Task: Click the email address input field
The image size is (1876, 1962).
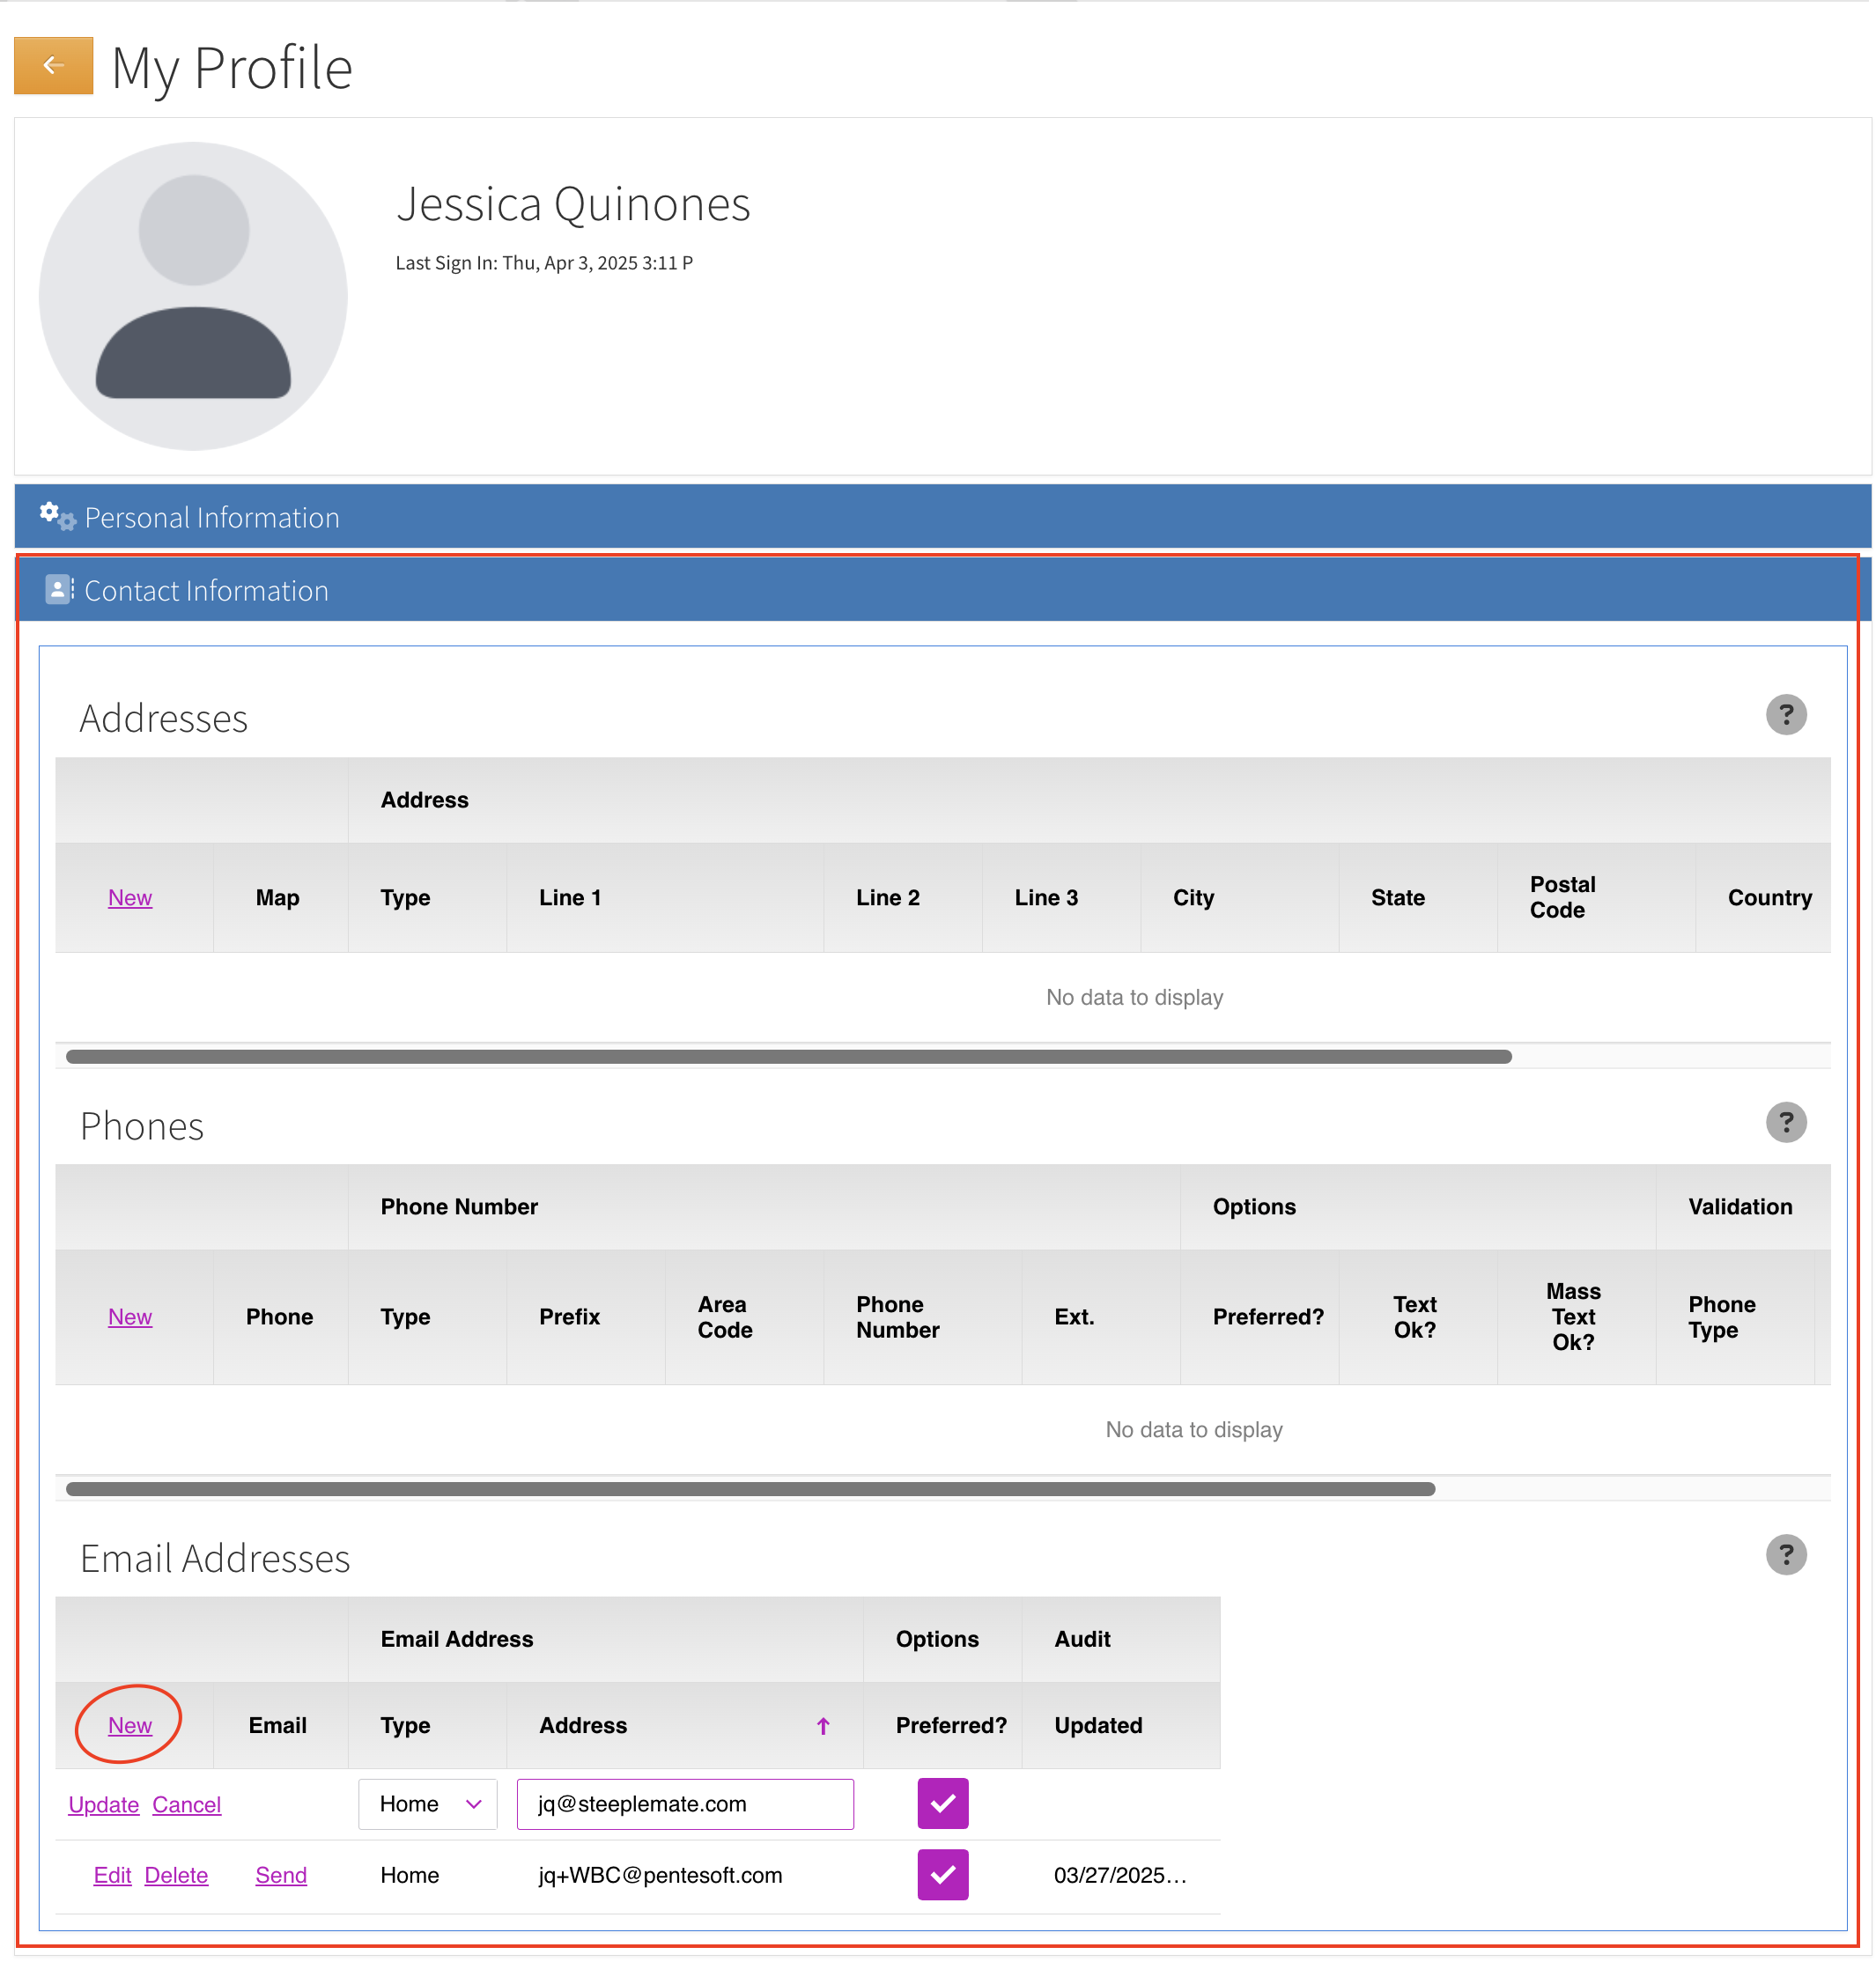Action: [685, 1804]
